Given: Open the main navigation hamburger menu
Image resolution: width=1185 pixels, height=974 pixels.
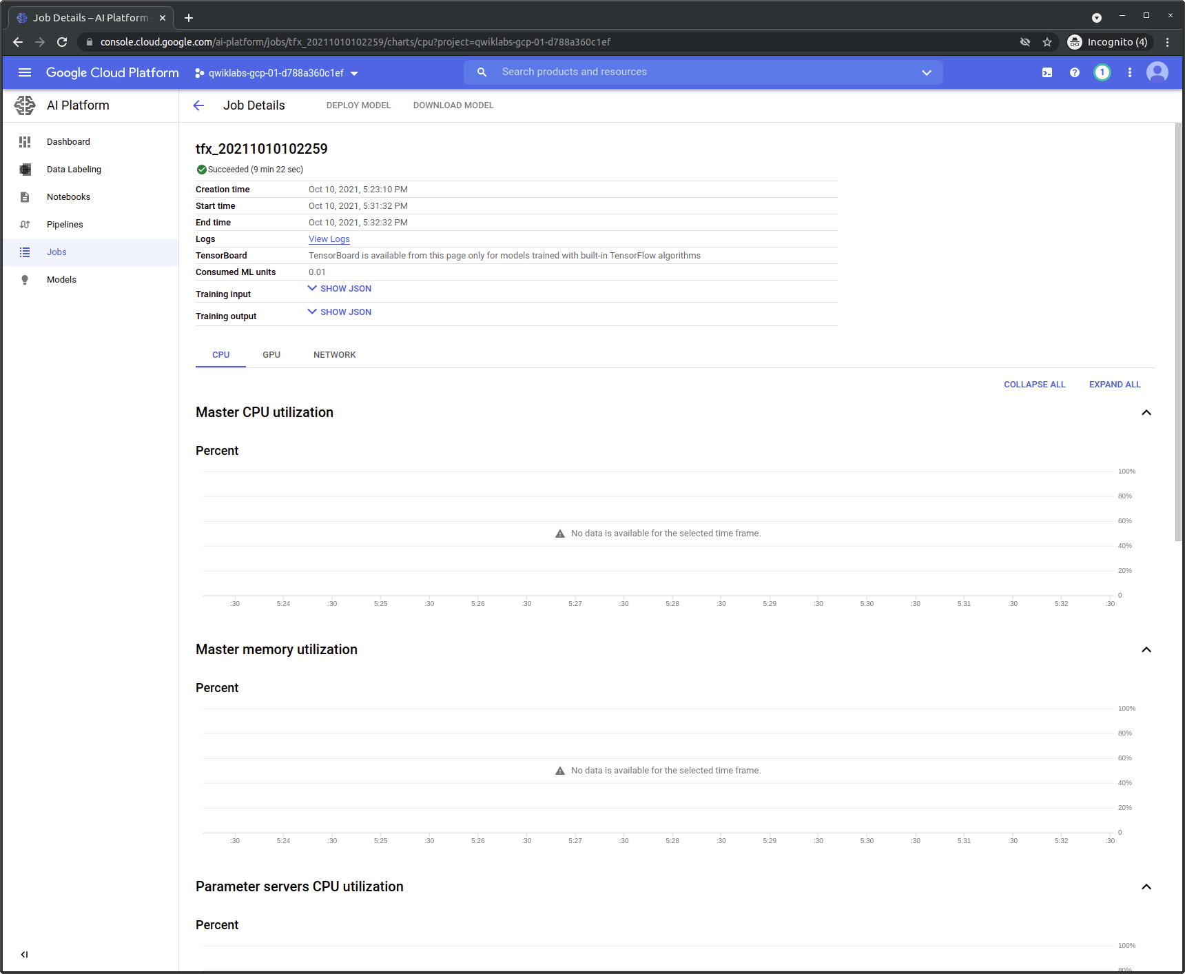Looking at the screenshot, I should click(25, 72).
